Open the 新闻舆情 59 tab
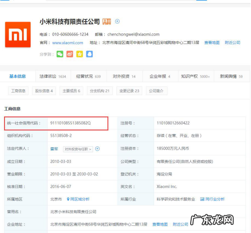The image size is (251, 233). click(x=232, y=76)
